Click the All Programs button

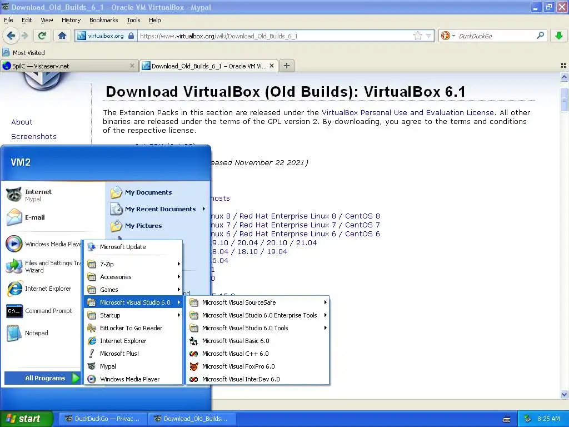[x=42, y=378]
